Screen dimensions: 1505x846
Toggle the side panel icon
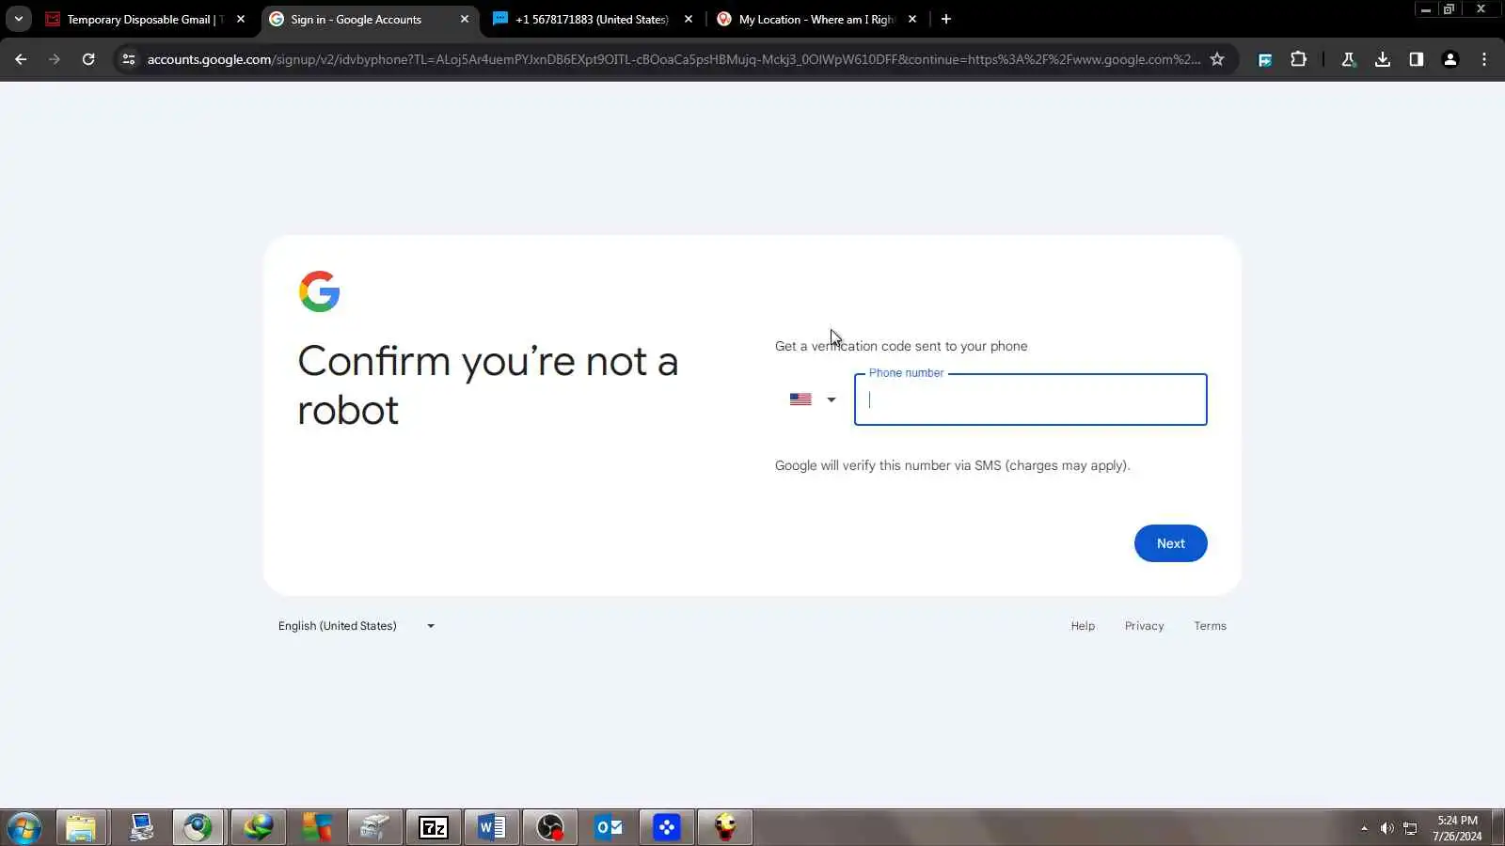coord(1417,59)
